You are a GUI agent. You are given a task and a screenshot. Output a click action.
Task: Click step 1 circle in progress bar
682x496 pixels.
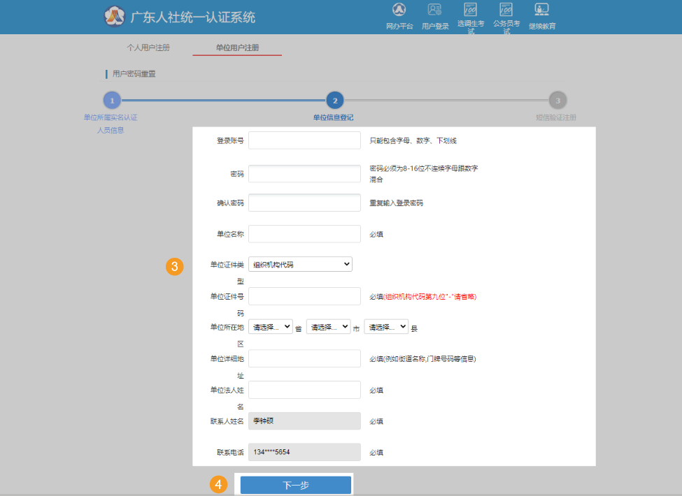pos(111,100)
